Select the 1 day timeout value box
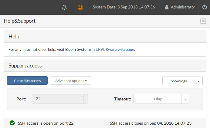210x131 pixels. [x=157, y=99]
